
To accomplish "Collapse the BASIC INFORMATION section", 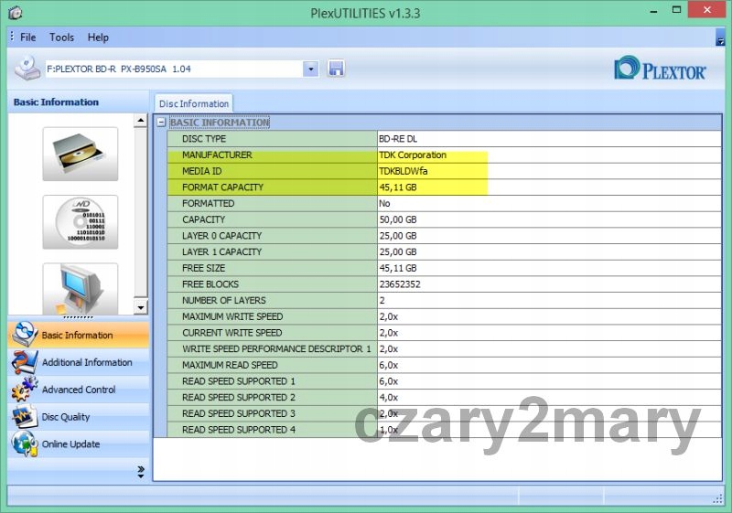I will pyautogui.click(x=161, y=123).
